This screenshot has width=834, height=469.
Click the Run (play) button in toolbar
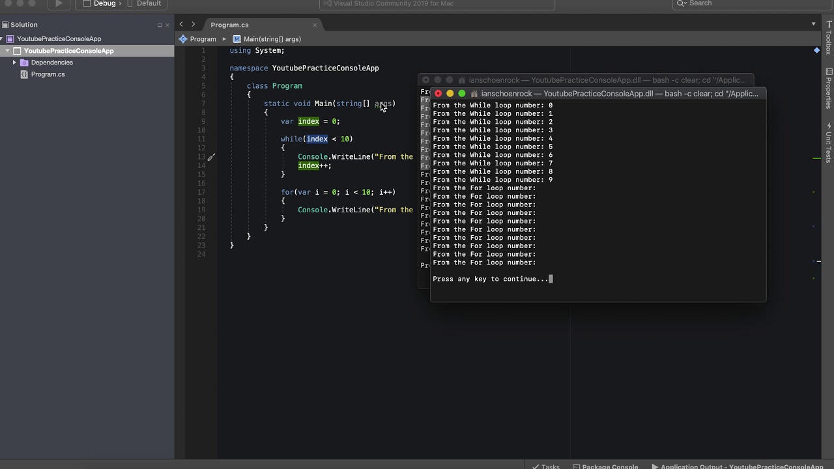tap(59, 4)
